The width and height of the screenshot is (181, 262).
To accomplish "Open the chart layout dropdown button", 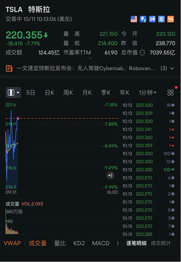I will coord(13,92).
